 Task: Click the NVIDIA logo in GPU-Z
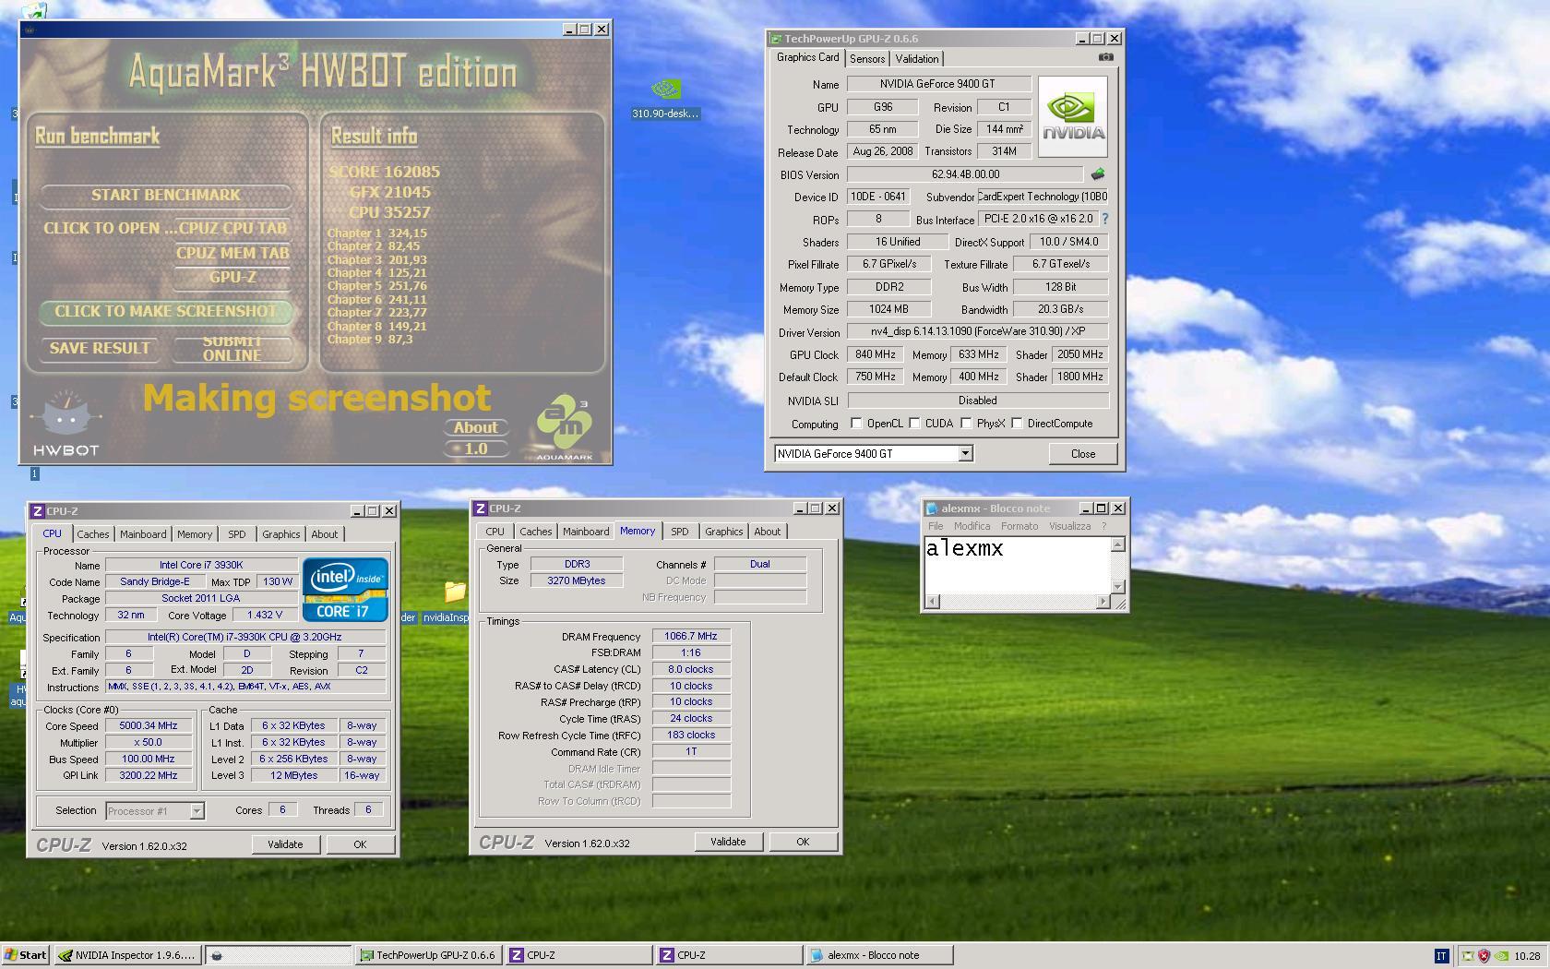[x=1073, y=117]
